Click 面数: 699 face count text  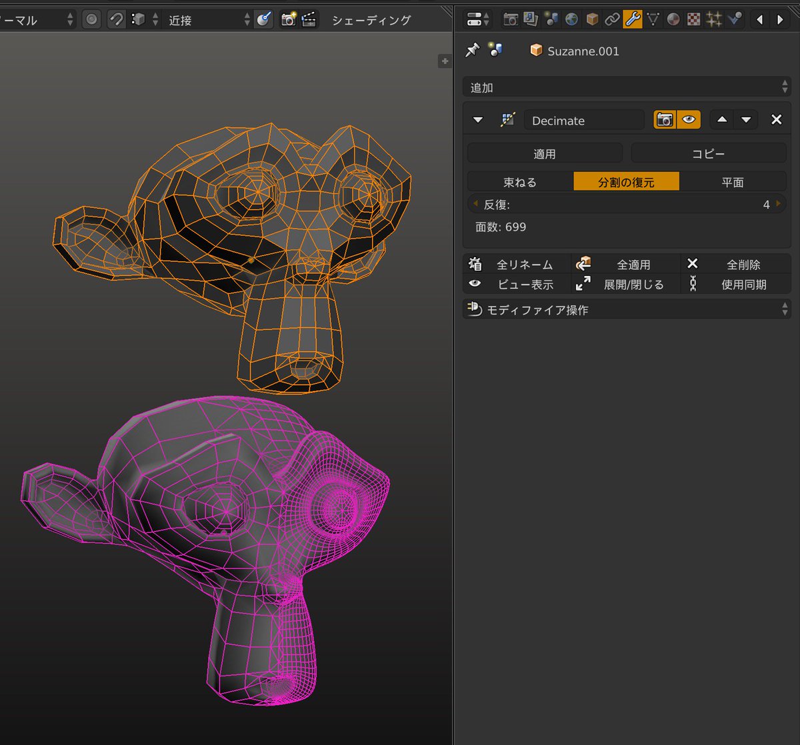tap(501, 227)
